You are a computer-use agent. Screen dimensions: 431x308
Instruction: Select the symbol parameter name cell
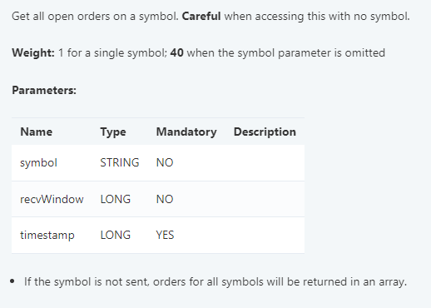(x=38, y=163)
